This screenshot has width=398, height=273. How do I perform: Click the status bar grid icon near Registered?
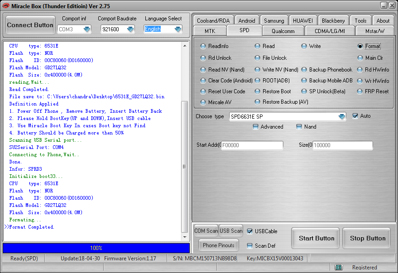pyautogui.click(x=338, y=267)
